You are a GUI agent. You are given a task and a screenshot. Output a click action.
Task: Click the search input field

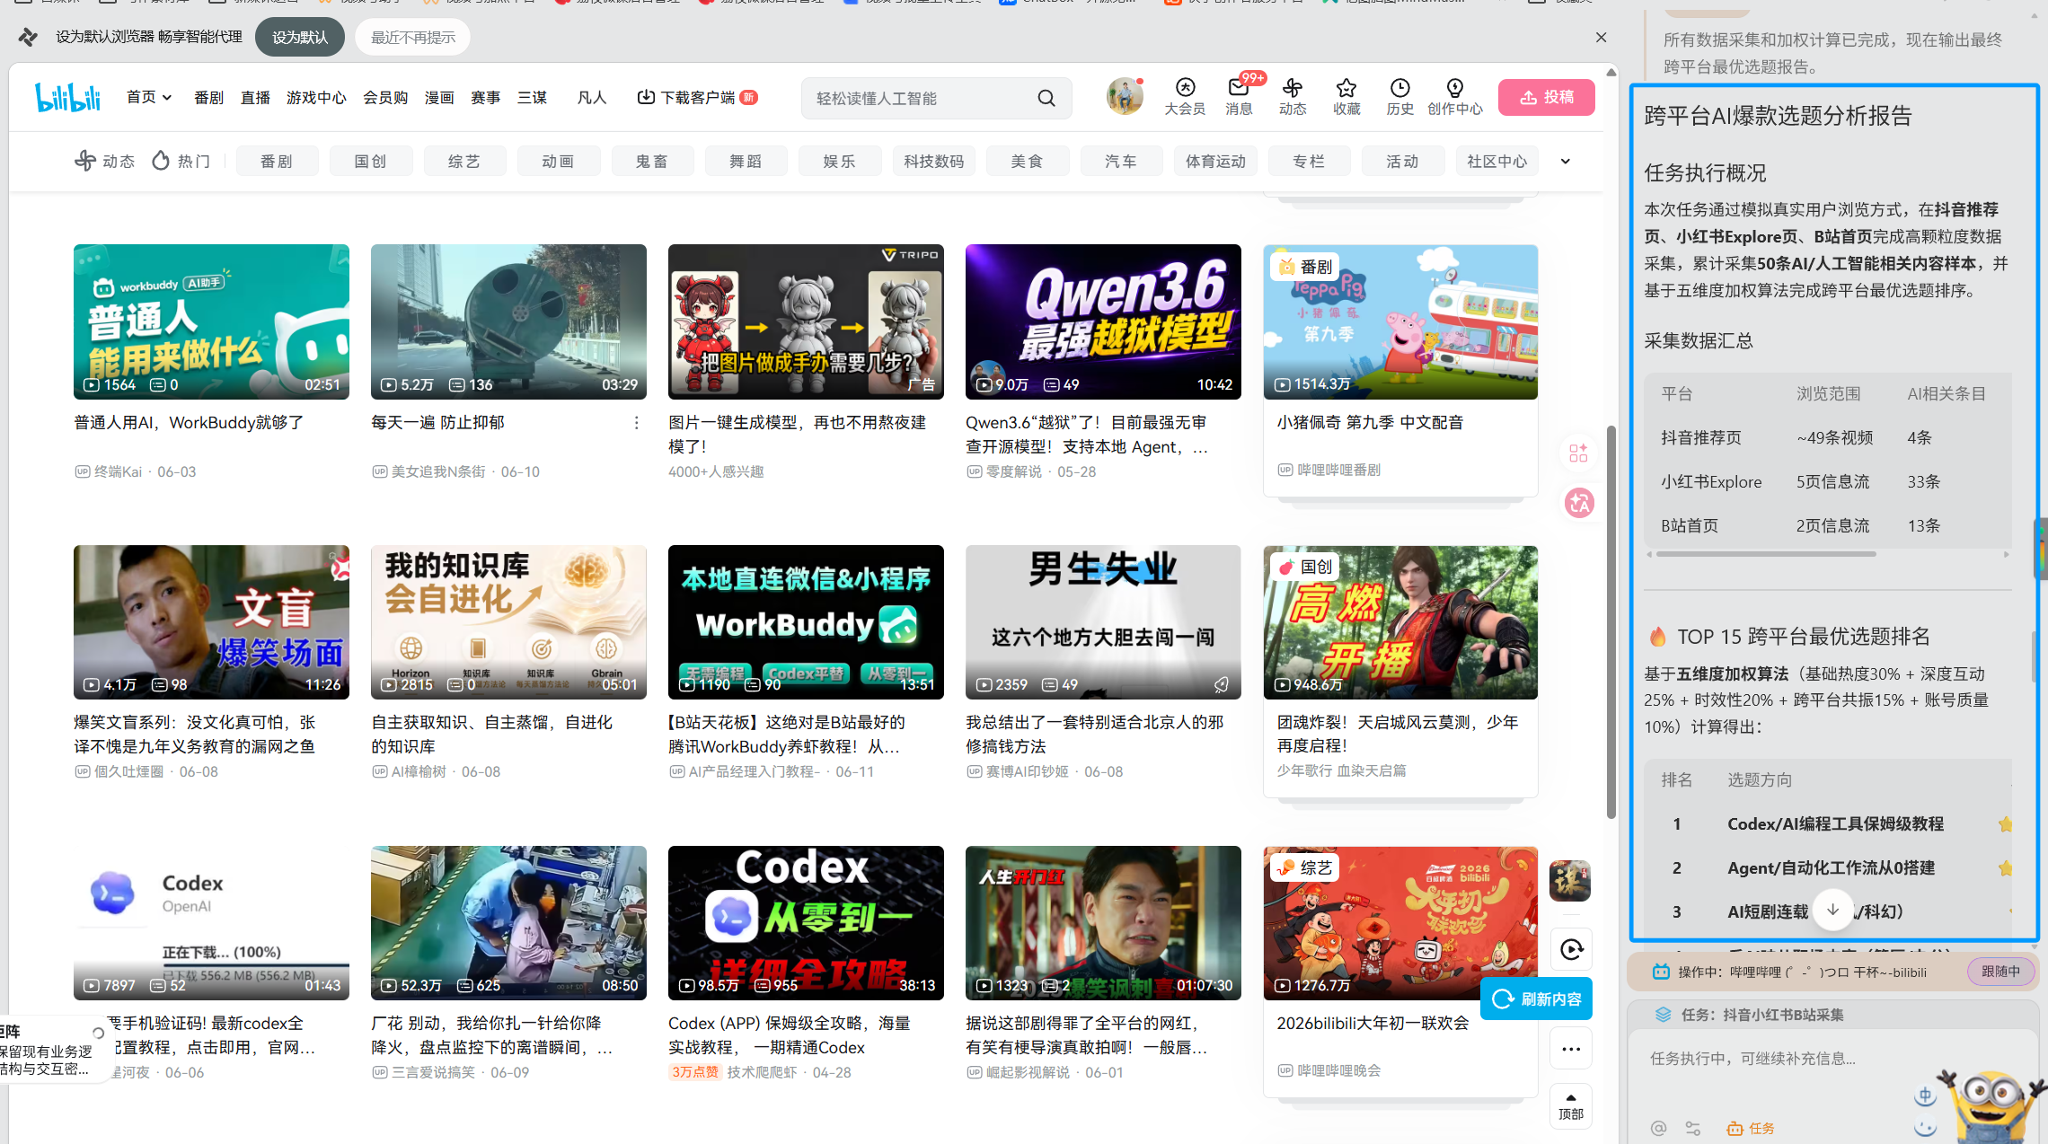pos(918,98)
